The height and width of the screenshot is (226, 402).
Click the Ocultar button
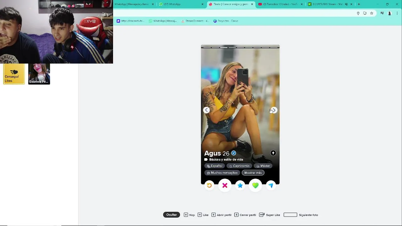coord(171,215)
